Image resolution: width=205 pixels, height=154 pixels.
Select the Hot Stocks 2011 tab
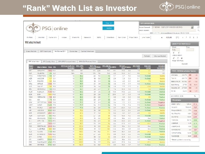coord(60,51)
